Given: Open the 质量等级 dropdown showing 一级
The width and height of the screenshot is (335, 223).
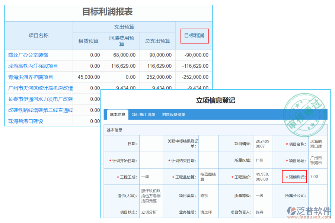Looking at the screenshot, I should point(263,196).
